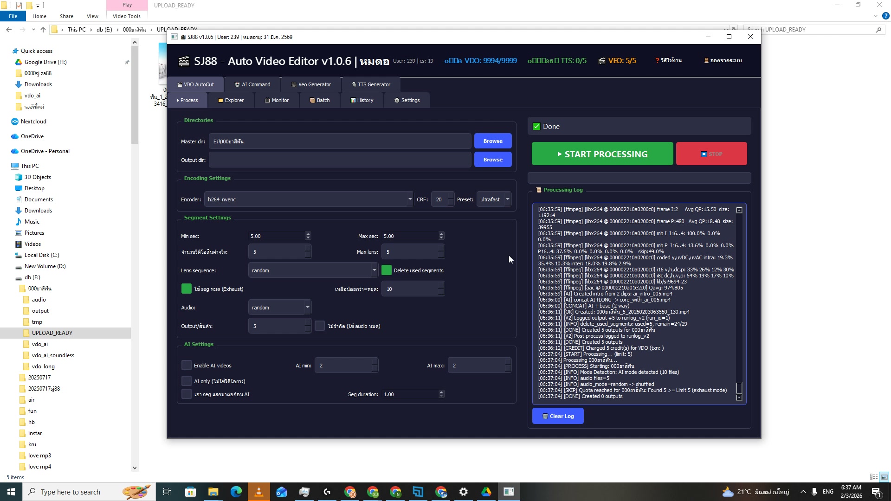
Task: Expand the Encoder h264_nvenc dropdown
Action: 409,199
